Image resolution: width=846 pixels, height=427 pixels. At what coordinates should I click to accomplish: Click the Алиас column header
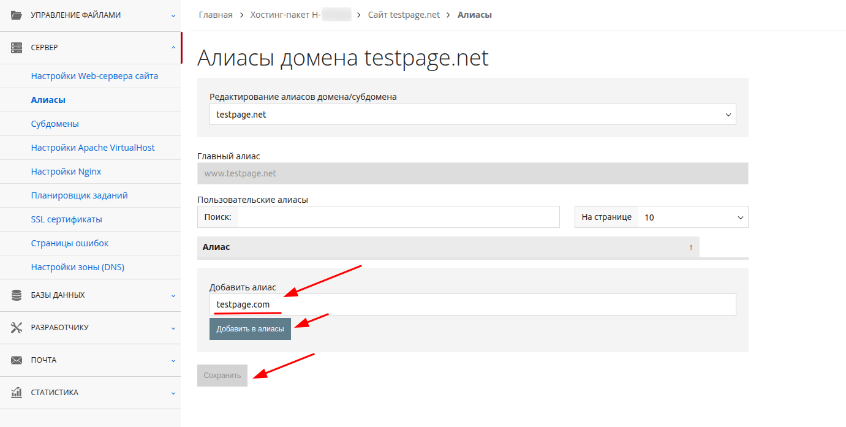448,247
